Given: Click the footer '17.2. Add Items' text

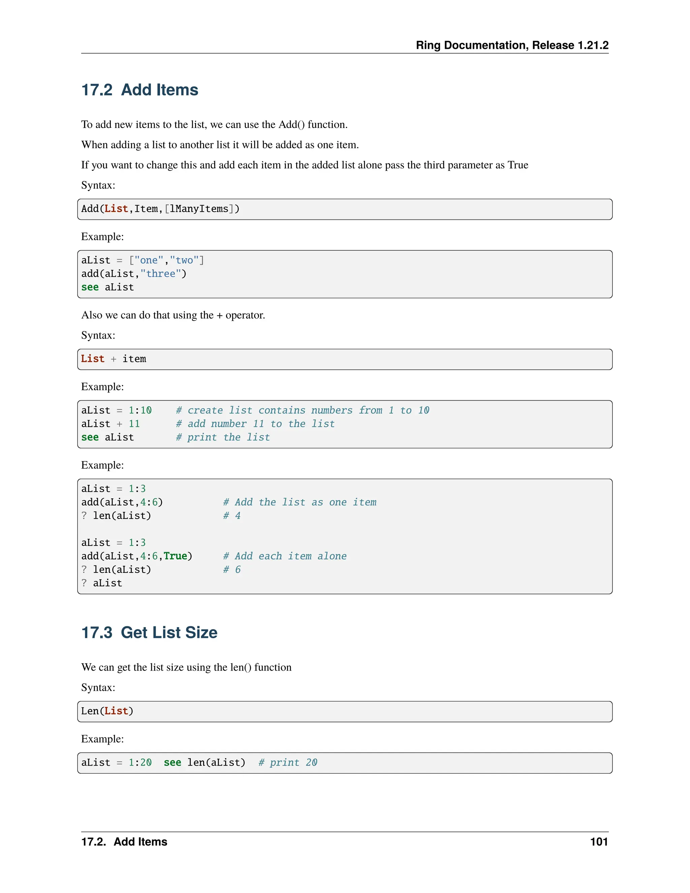Looking at the screenshot, I should [x=124, y=842].
